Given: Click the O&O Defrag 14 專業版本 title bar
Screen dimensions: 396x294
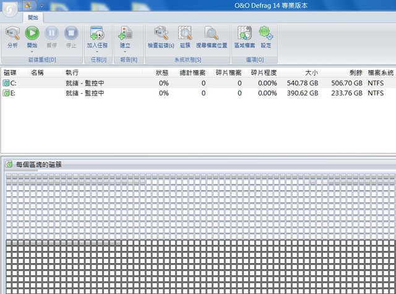Looking at the screenshot, I should point(271,6).
